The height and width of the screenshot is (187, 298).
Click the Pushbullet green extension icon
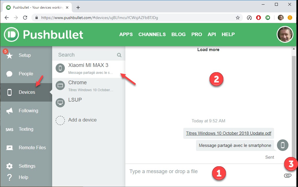point(268,18)
